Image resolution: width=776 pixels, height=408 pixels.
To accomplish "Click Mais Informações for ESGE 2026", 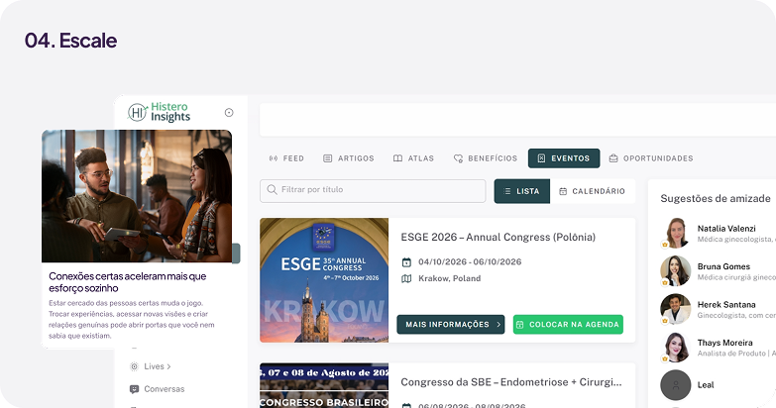I will pyautogui.click(x=451, y=325).
